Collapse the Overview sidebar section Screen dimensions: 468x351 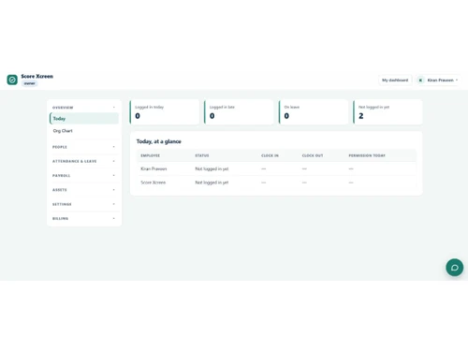click(84, 108)
